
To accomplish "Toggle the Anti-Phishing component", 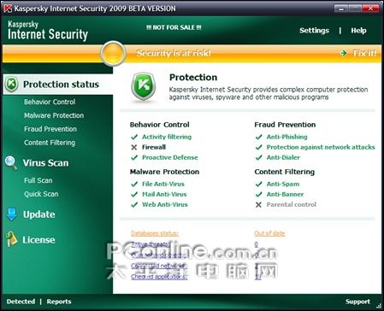I will click(287, 137).
